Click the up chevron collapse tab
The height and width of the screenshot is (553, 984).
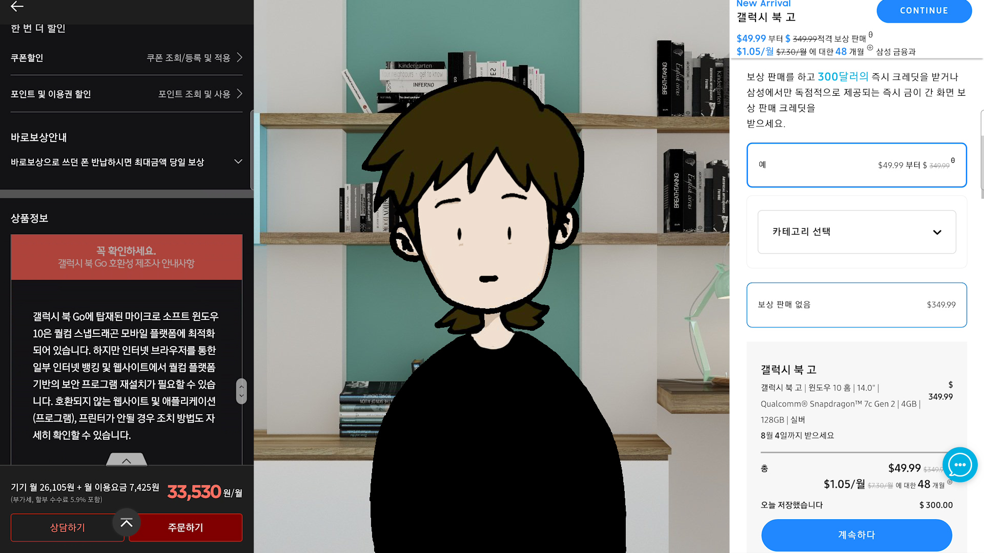127,460
